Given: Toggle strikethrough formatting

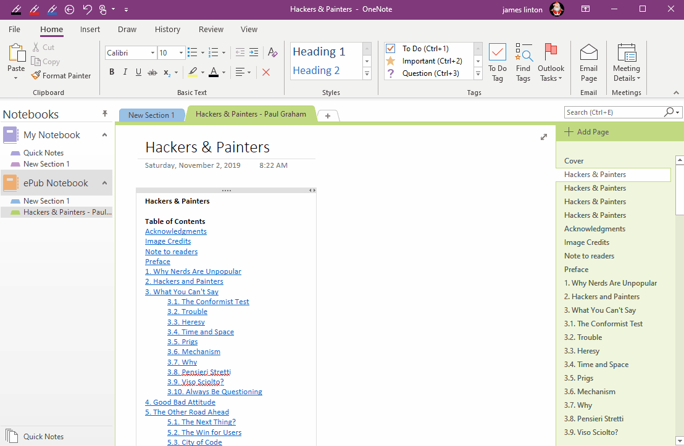Looking at the screenshot, I should pos(152,72).
